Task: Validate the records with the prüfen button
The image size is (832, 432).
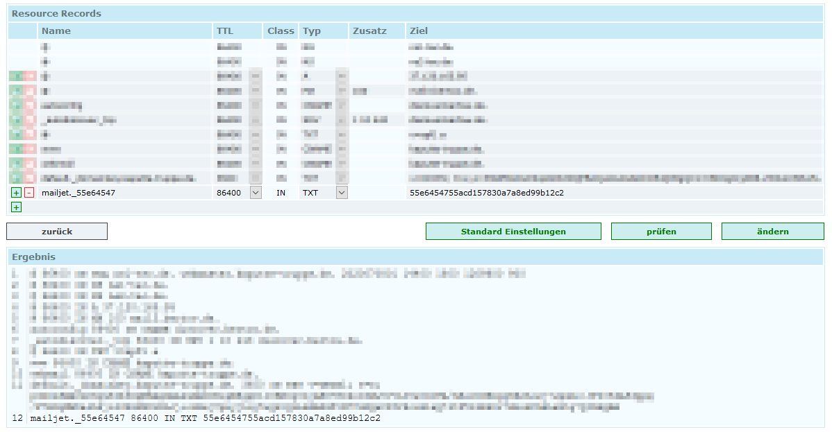Action: (x=661, y=232)
